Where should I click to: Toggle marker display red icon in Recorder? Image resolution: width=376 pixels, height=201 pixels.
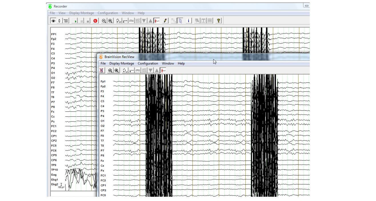click(157, 21)
